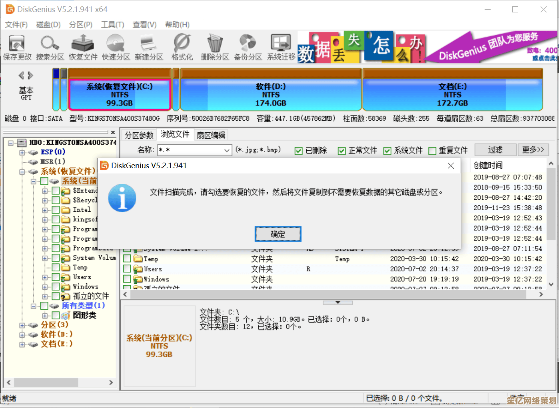The image size is (559, 408).
Task: Launch the 快速分区 quick partition tool
Action: pos(116,47)
